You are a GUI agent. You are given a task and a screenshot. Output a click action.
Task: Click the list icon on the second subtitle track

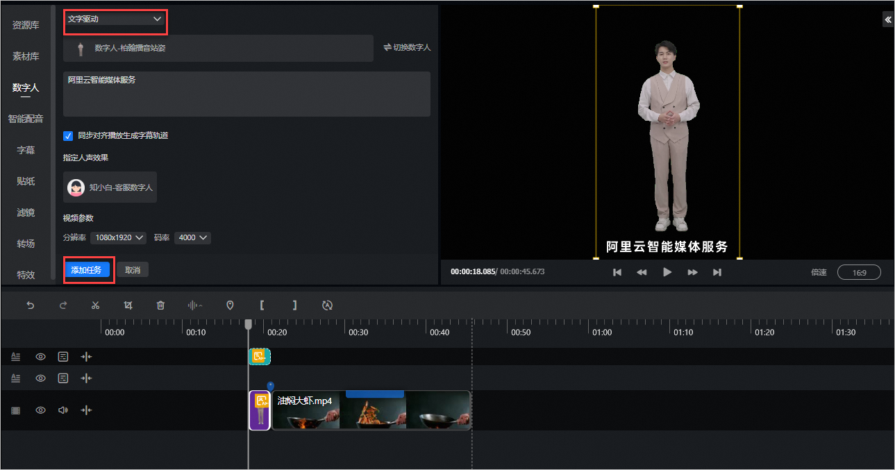(x=63, y=378)
